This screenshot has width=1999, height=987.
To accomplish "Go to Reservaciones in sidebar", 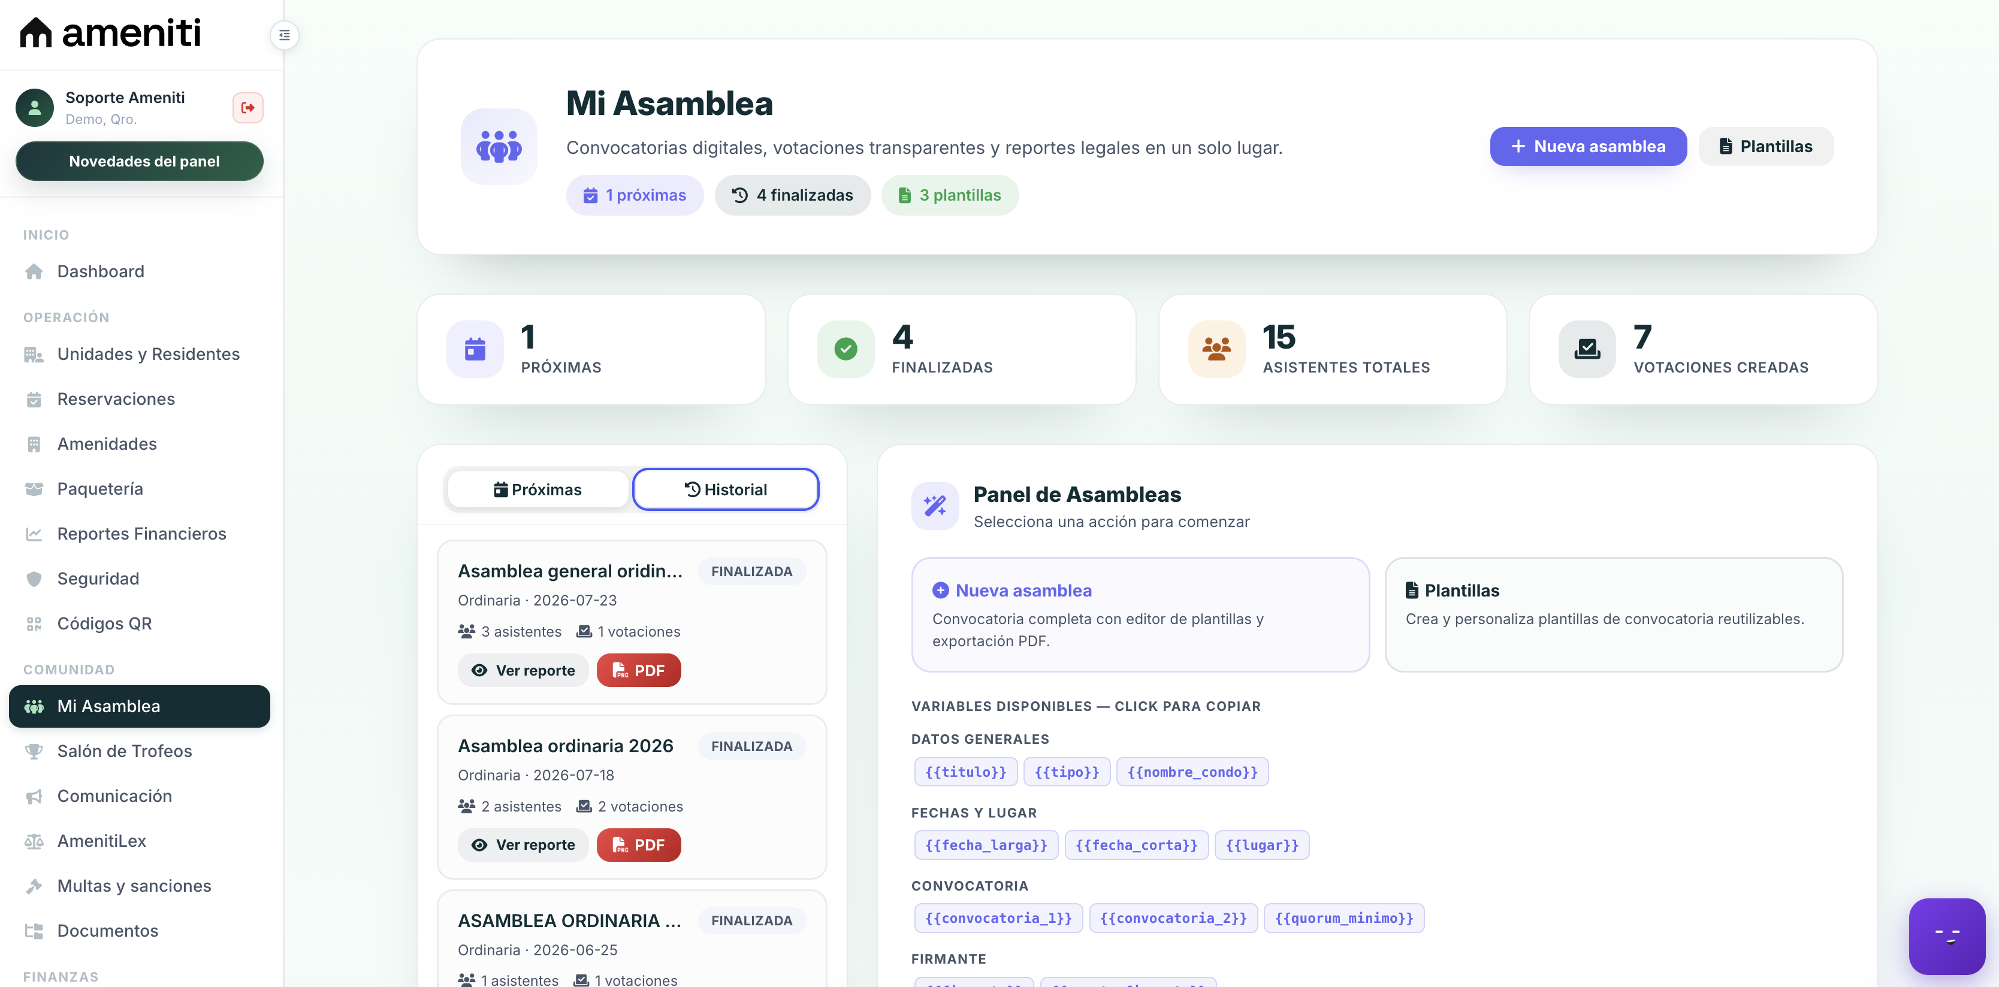I will pyautogui.click(x=140, y=398).
